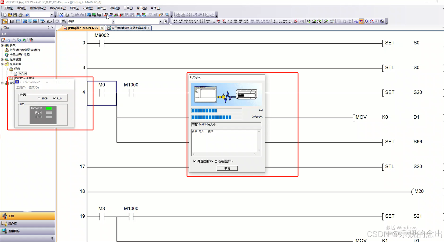Click the 用户库 button in navigation pane
The width and height of the screenshot is (444, 242).
tap(28, 224)
